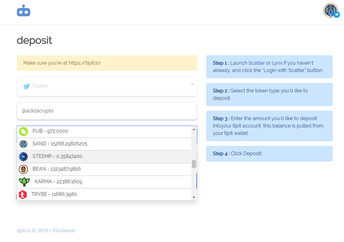Click the SAND token icon
The height and width of the screenshot is (242, 344).
point(23,144)
